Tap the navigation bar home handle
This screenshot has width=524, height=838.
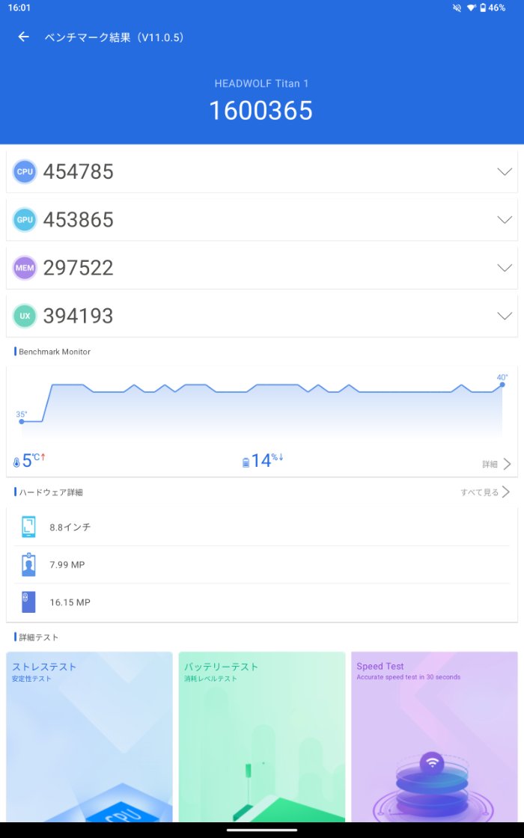coord(262,829)
